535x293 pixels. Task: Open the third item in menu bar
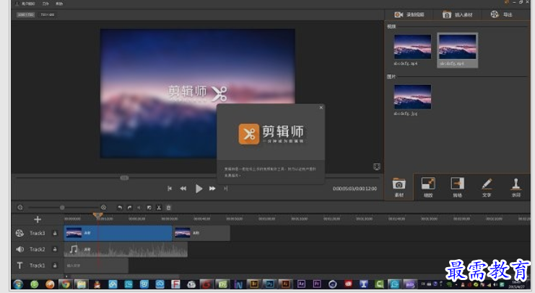tap(59, 4)
